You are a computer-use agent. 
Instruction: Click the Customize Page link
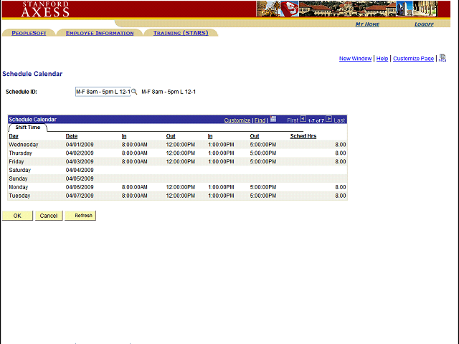pos(413,59)
